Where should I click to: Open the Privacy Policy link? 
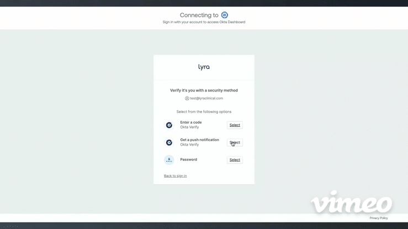click(379, 218)
